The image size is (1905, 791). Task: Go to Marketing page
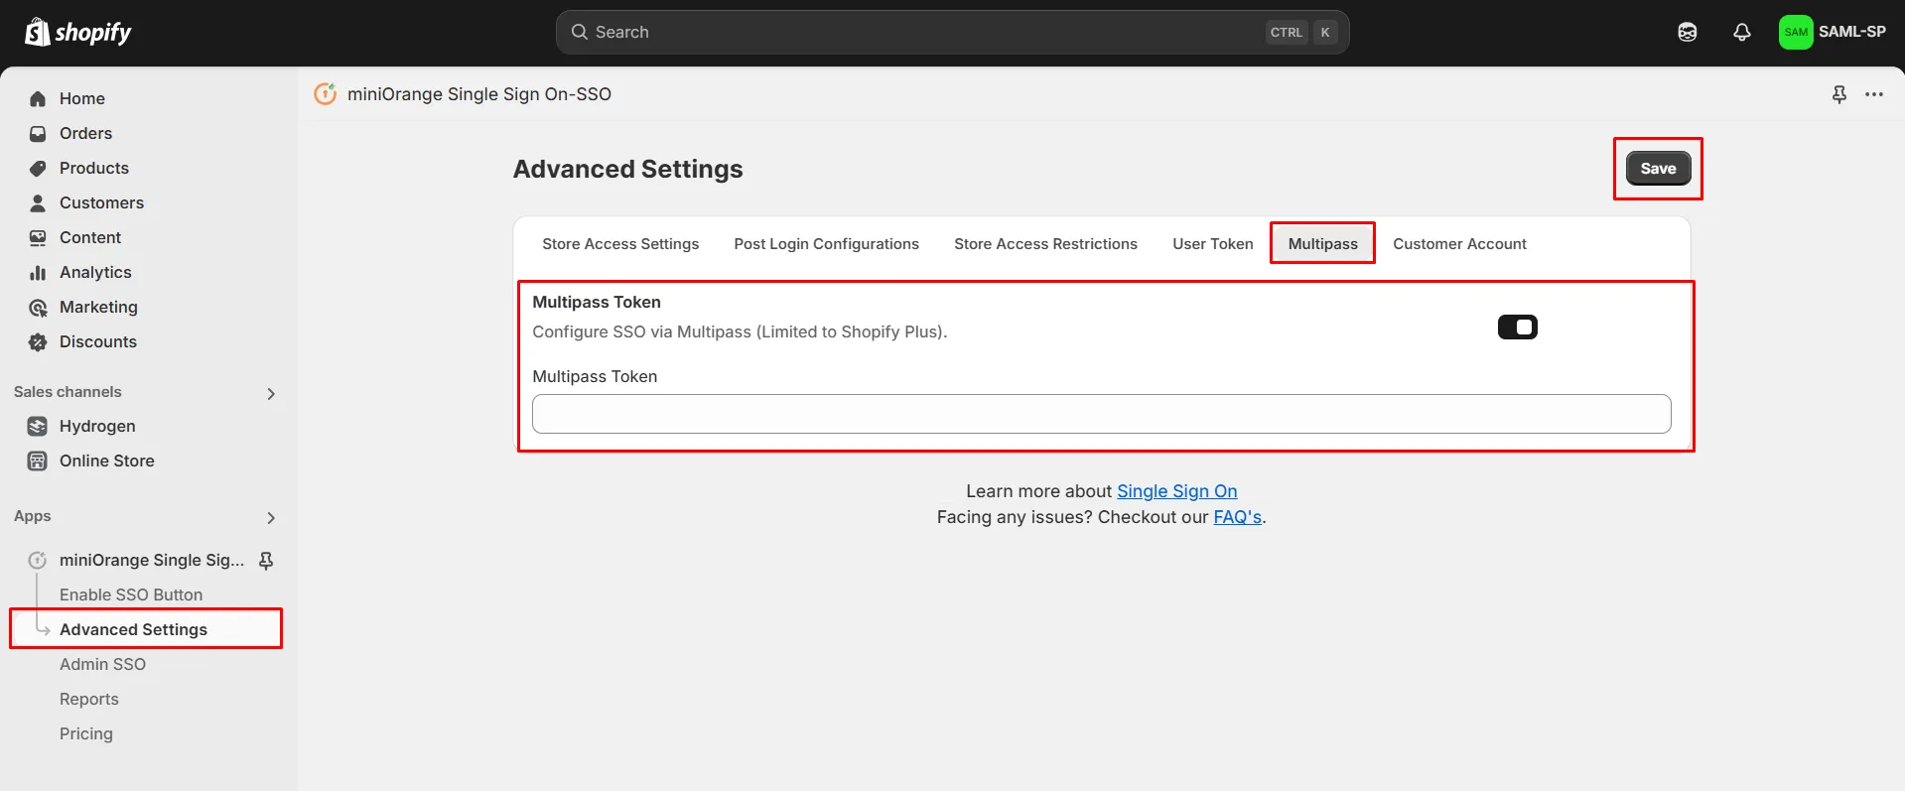98,307
